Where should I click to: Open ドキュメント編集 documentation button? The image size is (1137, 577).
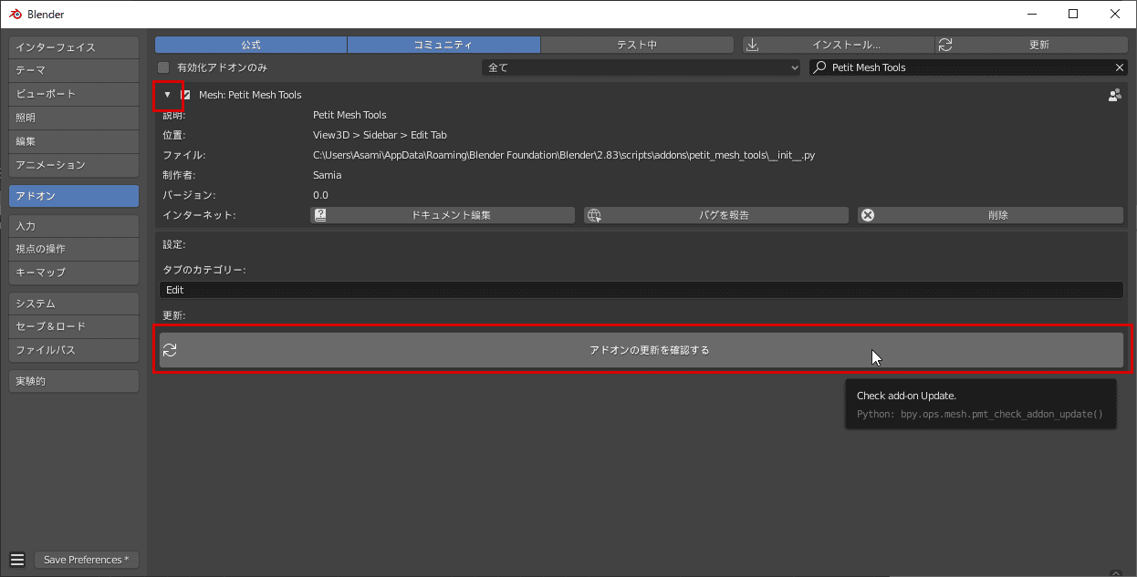[x=443, y=215]
